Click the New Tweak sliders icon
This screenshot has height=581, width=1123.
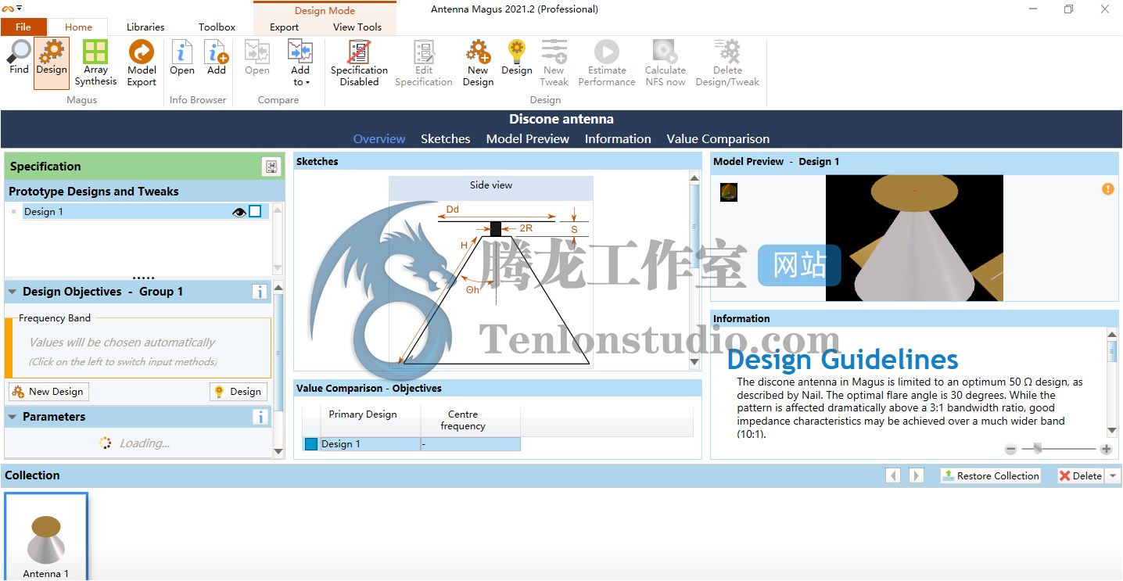[x=554, y=52]
